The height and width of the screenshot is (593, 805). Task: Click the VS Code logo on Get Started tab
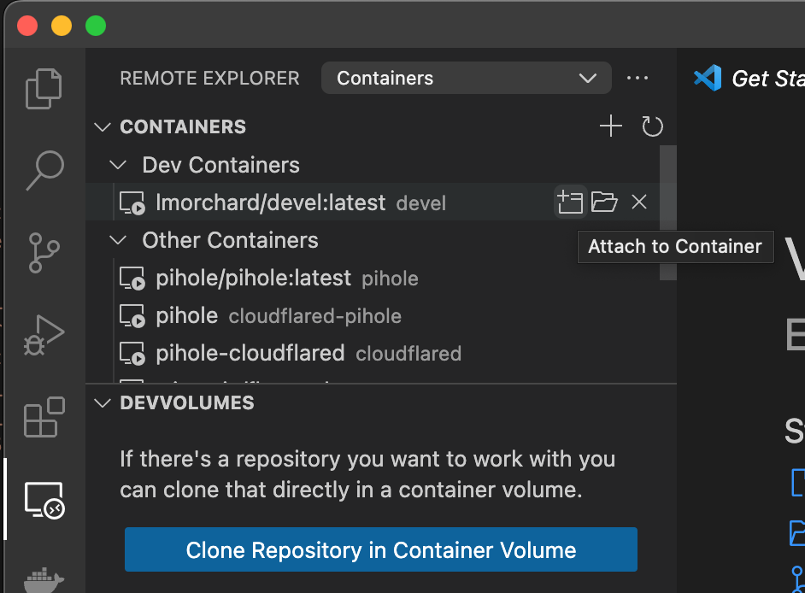[x=708, y=78]
